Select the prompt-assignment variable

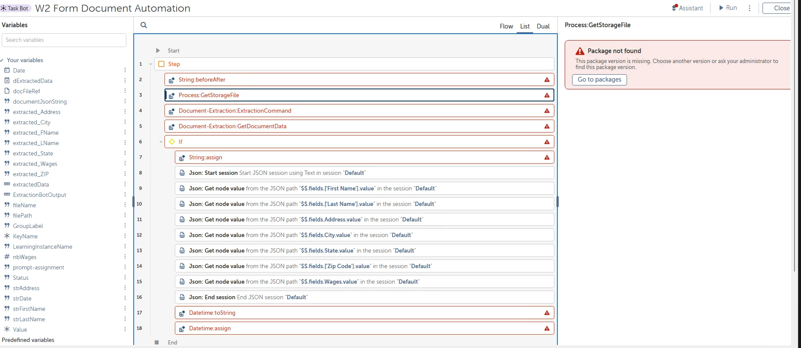(39, 267)
